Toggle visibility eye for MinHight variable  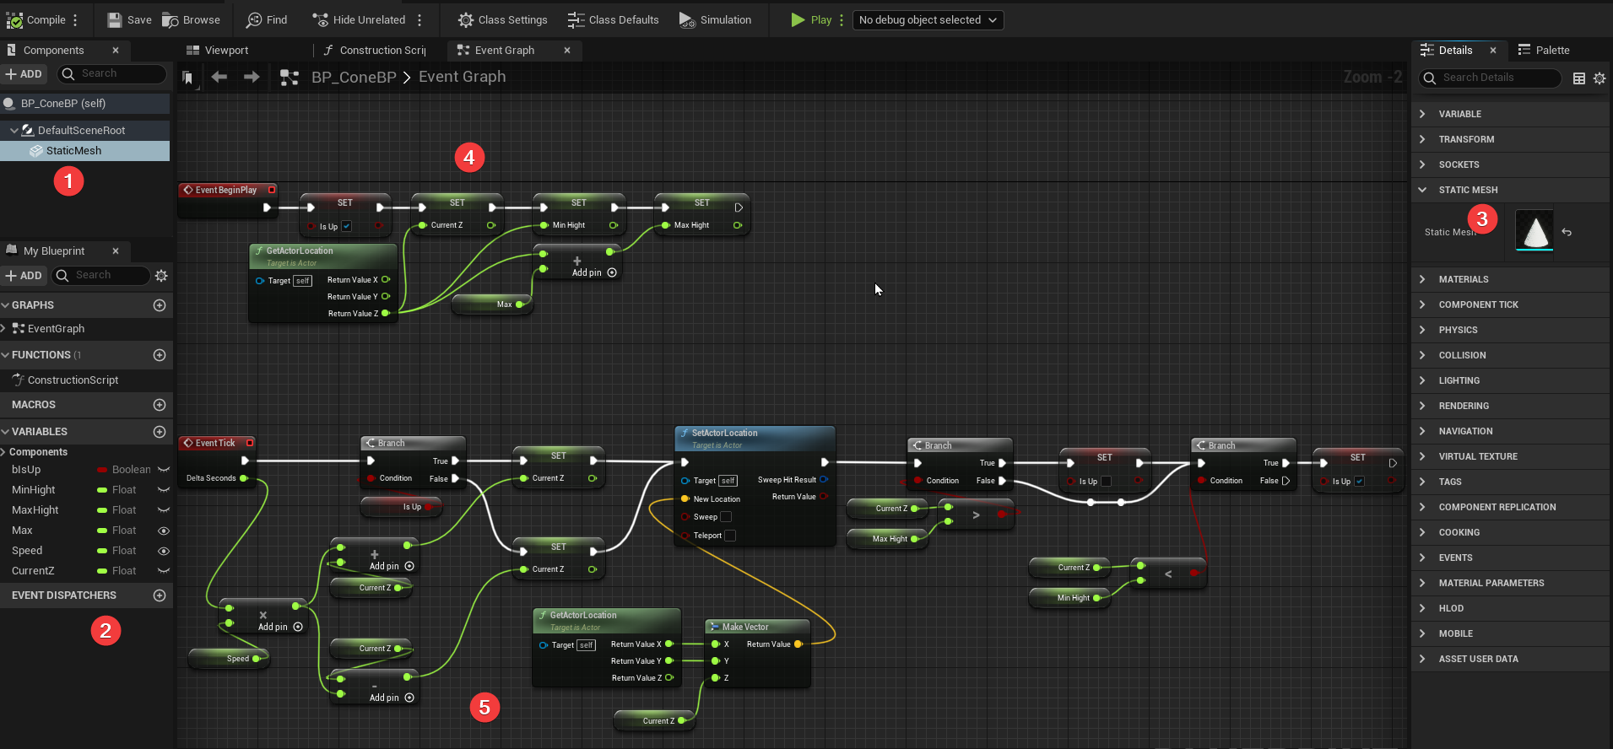164,490
